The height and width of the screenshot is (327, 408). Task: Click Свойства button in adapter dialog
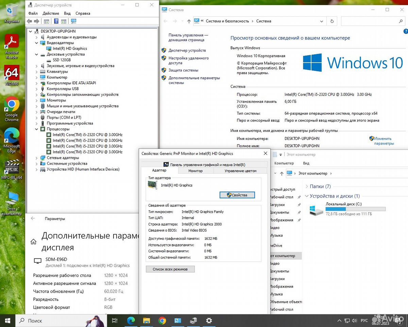(x=237, y=195)
